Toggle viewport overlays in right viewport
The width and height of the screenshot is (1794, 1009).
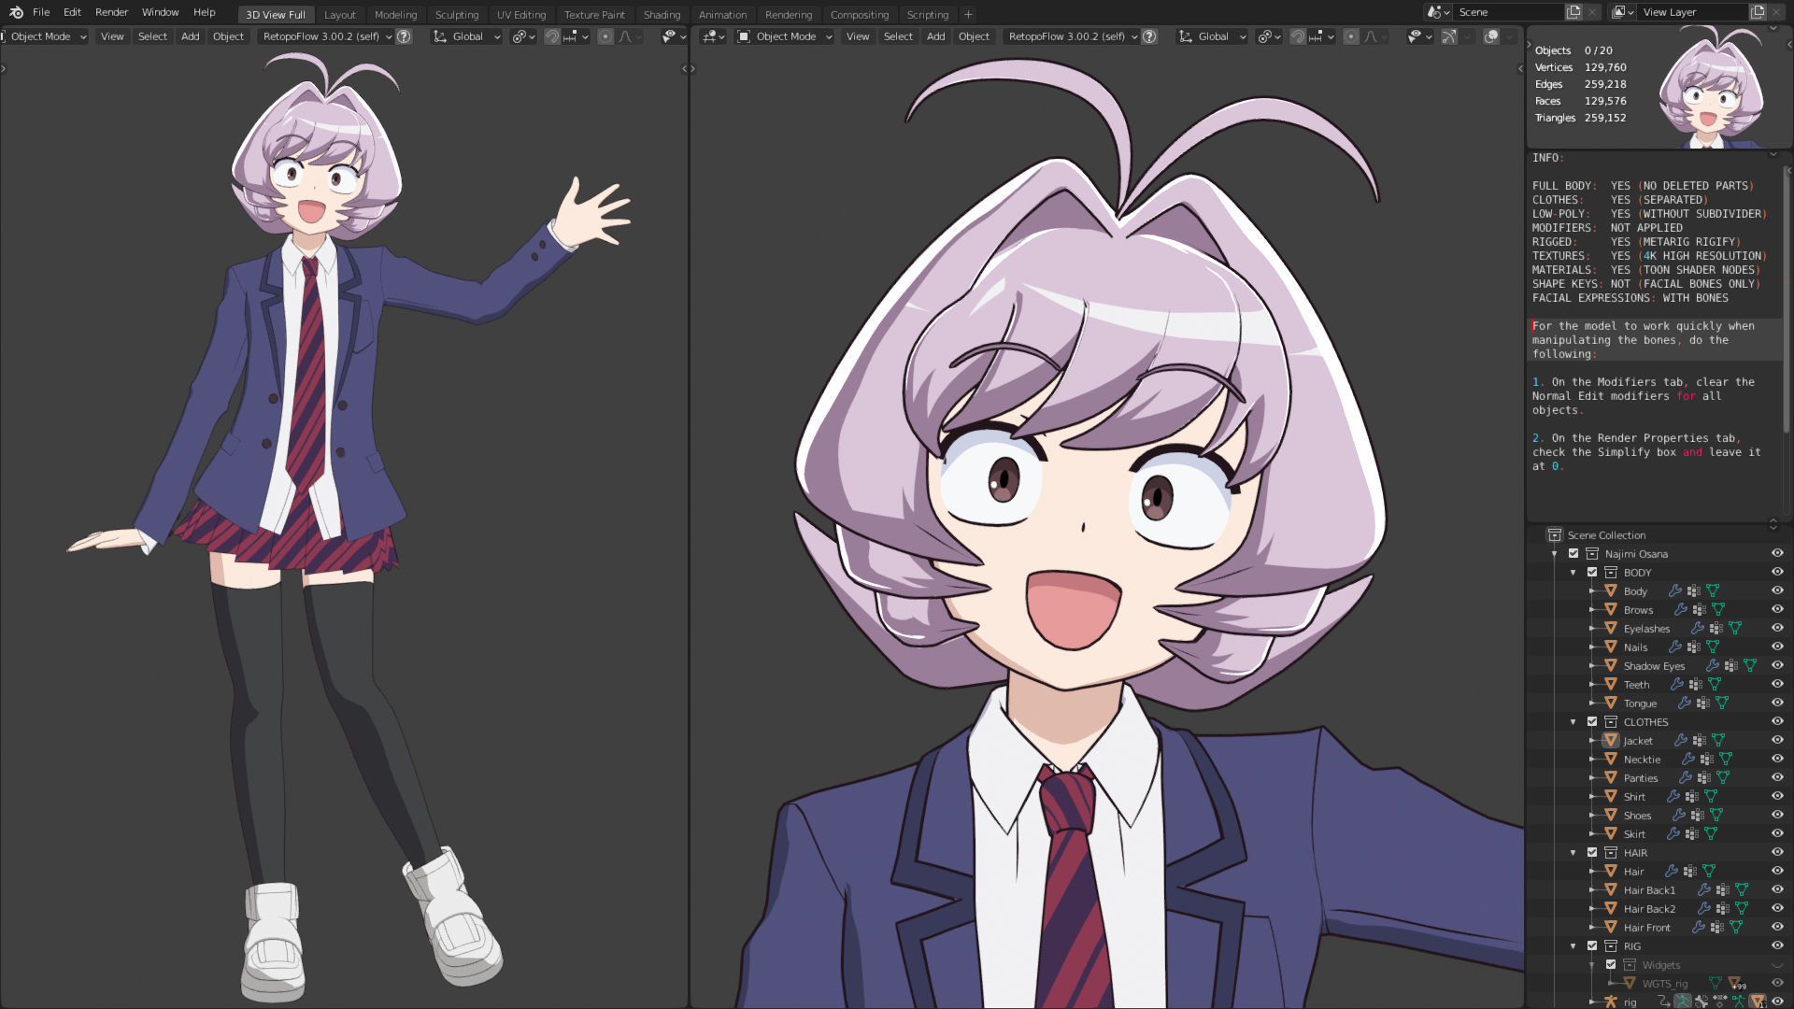point(1491,36)
